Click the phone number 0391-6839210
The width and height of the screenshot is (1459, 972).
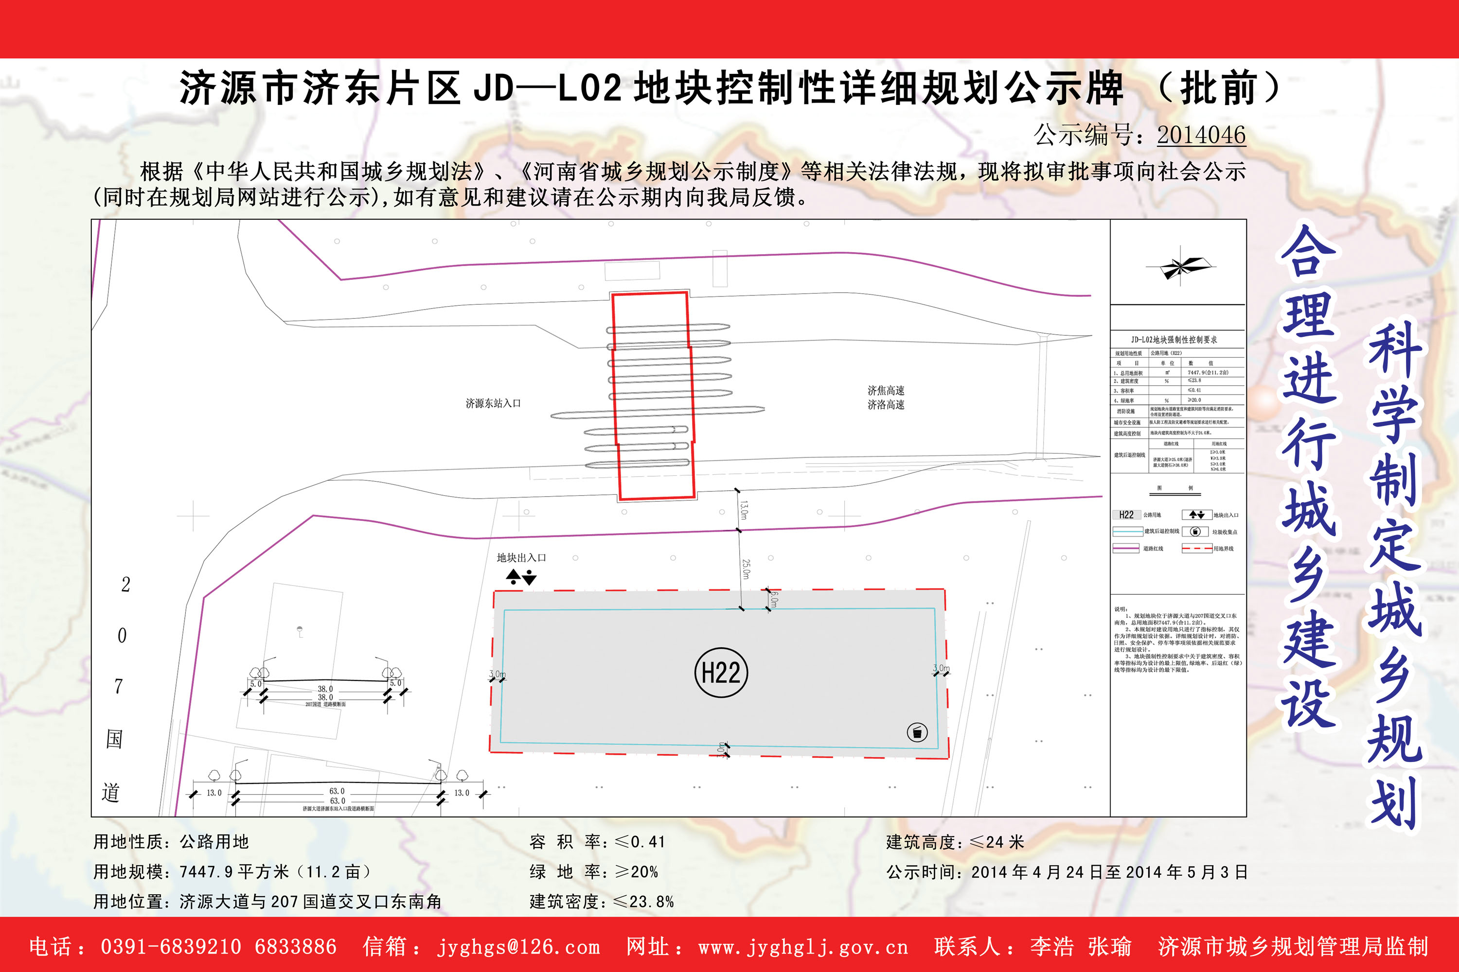pyautogui.click(x=171, y=947)
